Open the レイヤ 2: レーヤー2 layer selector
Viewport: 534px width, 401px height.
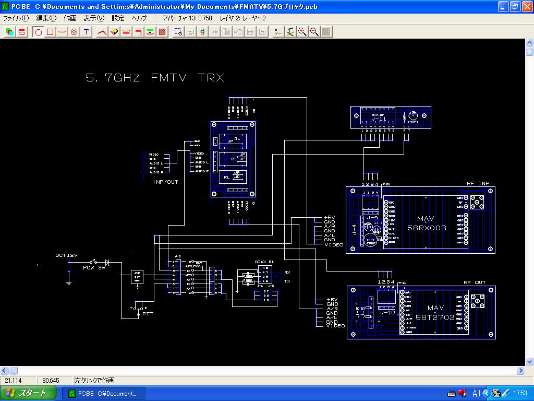pos(242,18)
